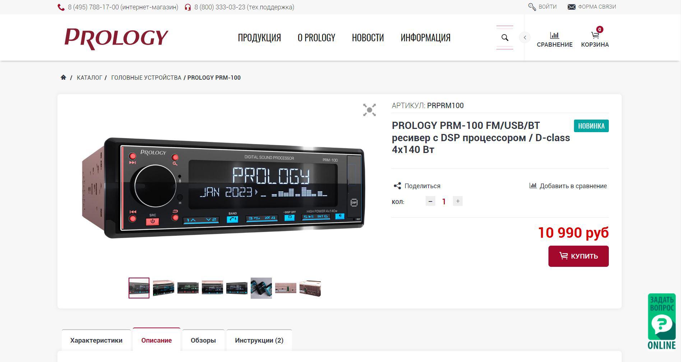Switch to the Инструкции (2) tab
This screenshot has height=362, width=681.
(259, 340)
